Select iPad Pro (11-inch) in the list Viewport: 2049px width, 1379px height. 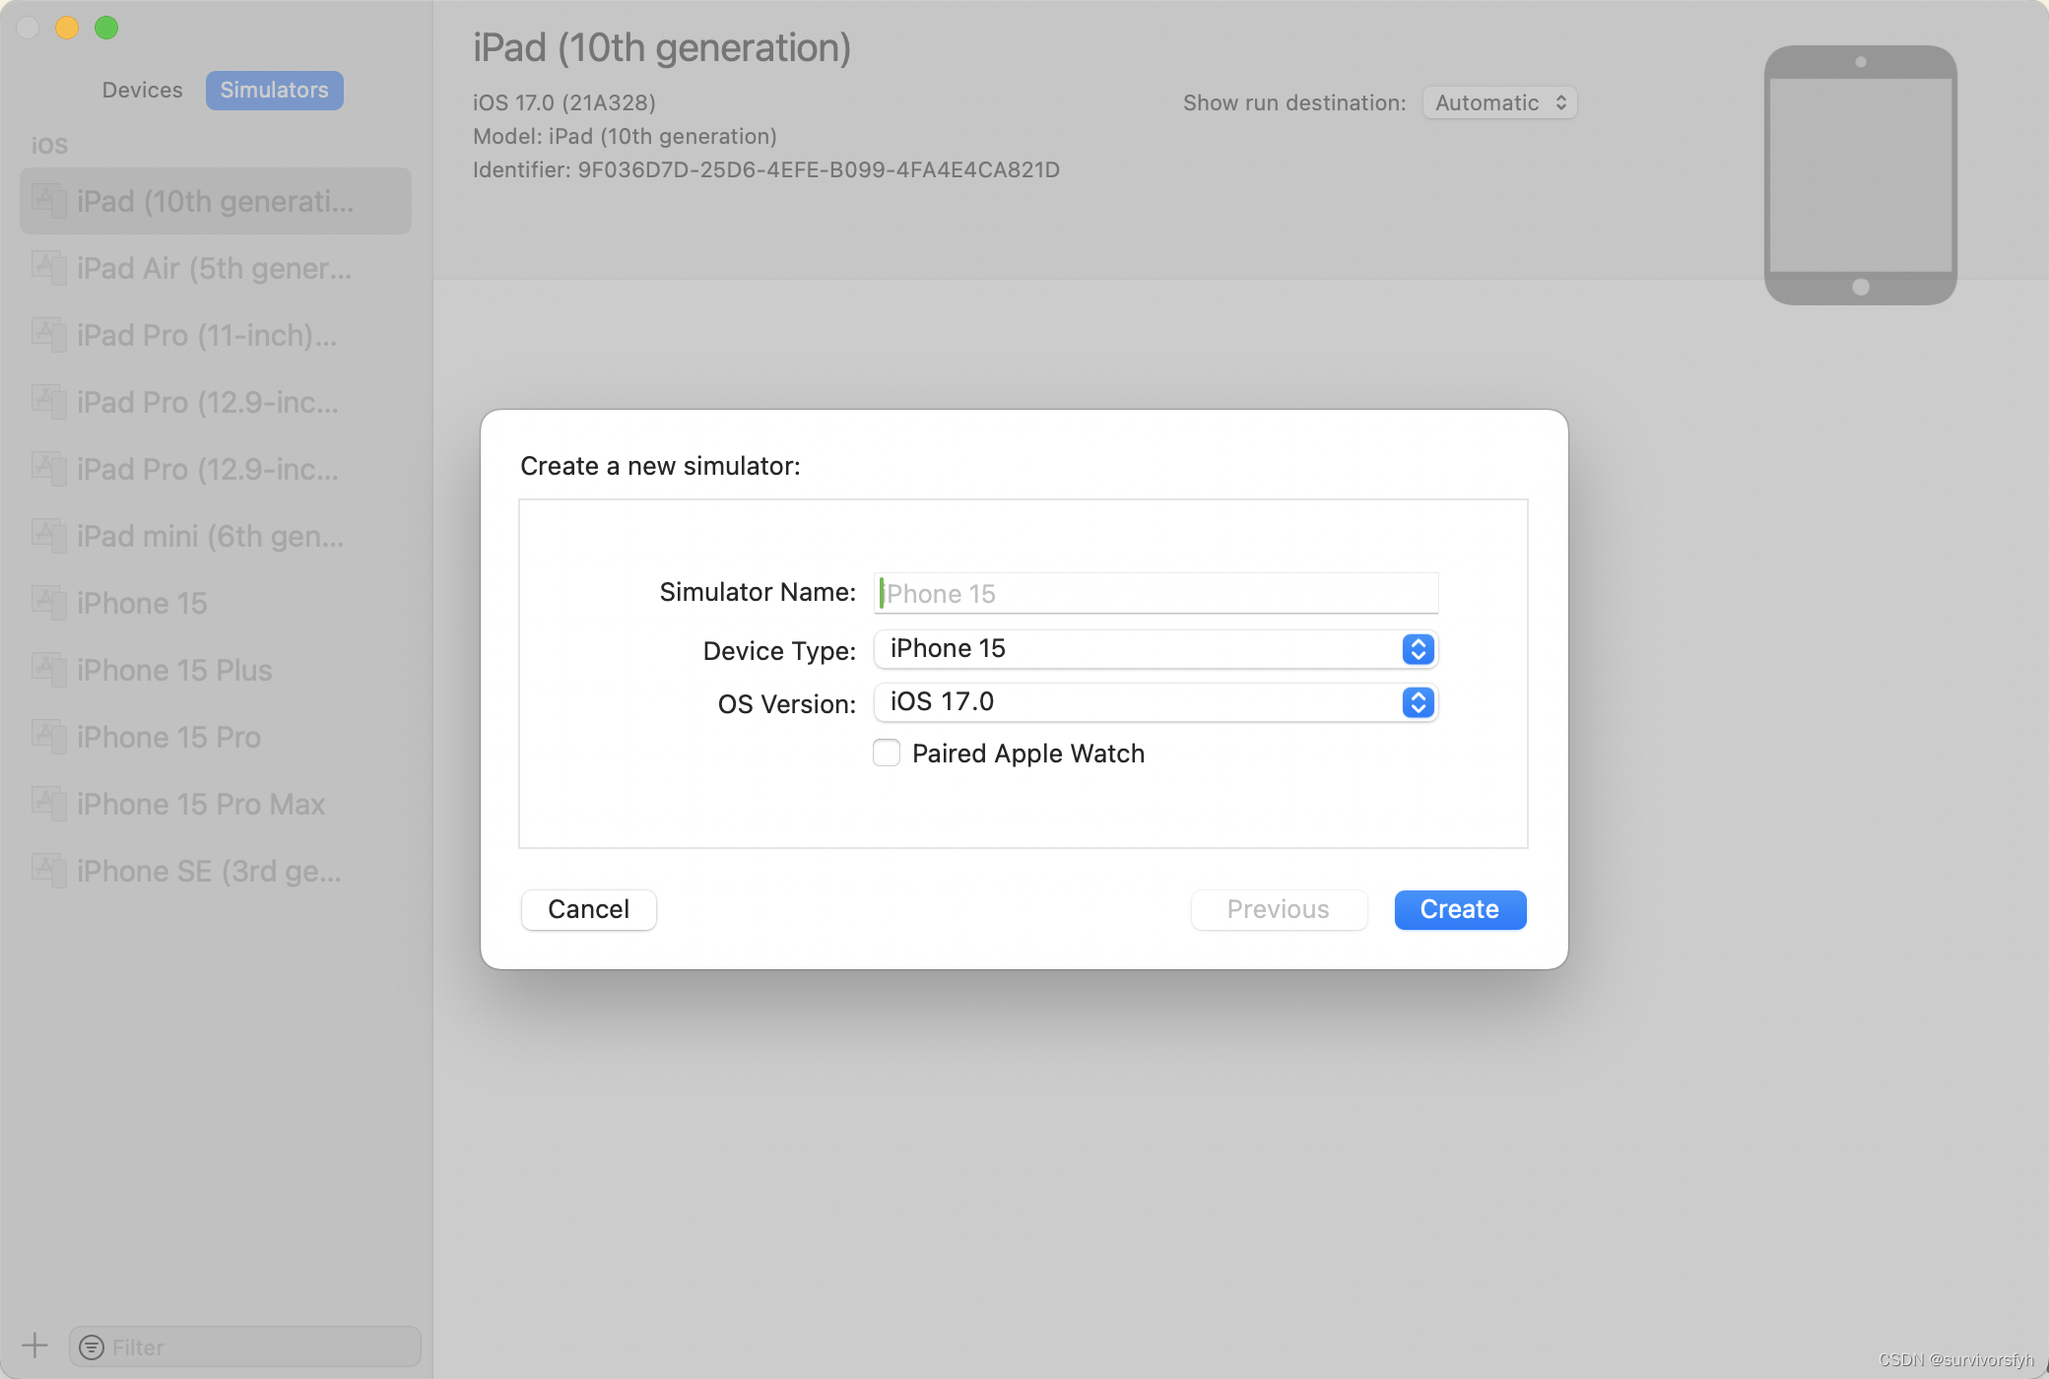(216, 335)
